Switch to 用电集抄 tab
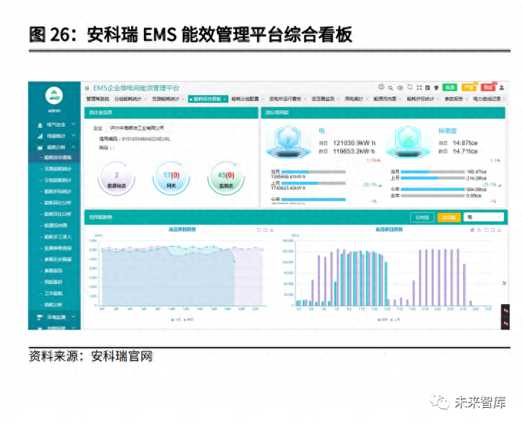The image size is (522, 425). pyautogui.click(x=354, y=99)
